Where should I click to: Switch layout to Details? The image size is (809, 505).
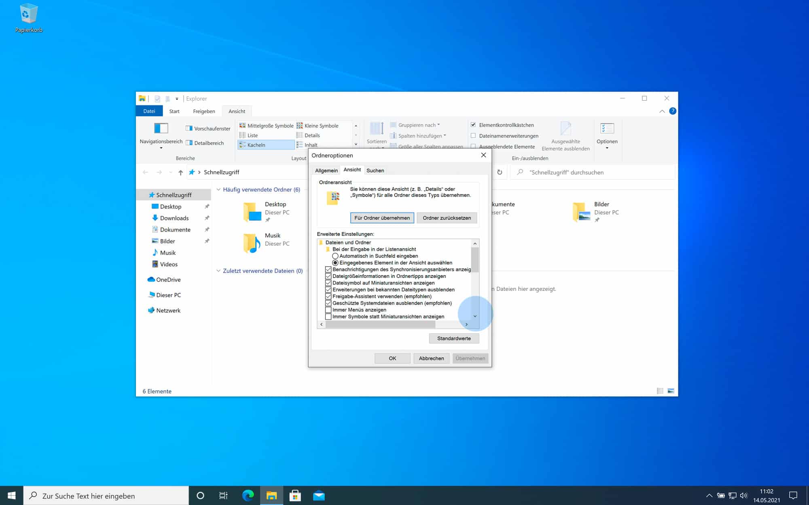[308, 135]
